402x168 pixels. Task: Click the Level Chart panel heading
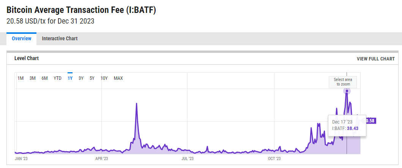pyautogui.click(x=27, y=58)
